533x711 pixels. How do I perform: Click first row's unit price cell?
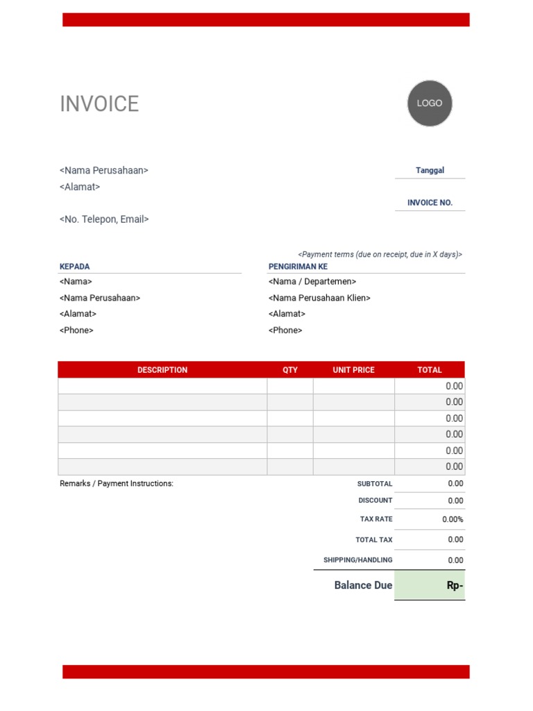pos(353,386)
